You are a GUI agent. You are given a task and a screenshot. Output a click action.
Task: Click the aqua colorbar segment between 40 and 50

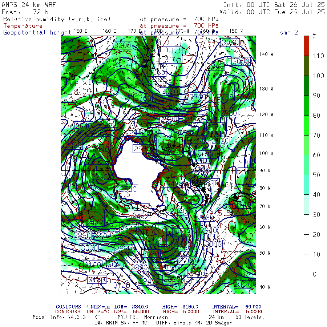pos(306,185)
